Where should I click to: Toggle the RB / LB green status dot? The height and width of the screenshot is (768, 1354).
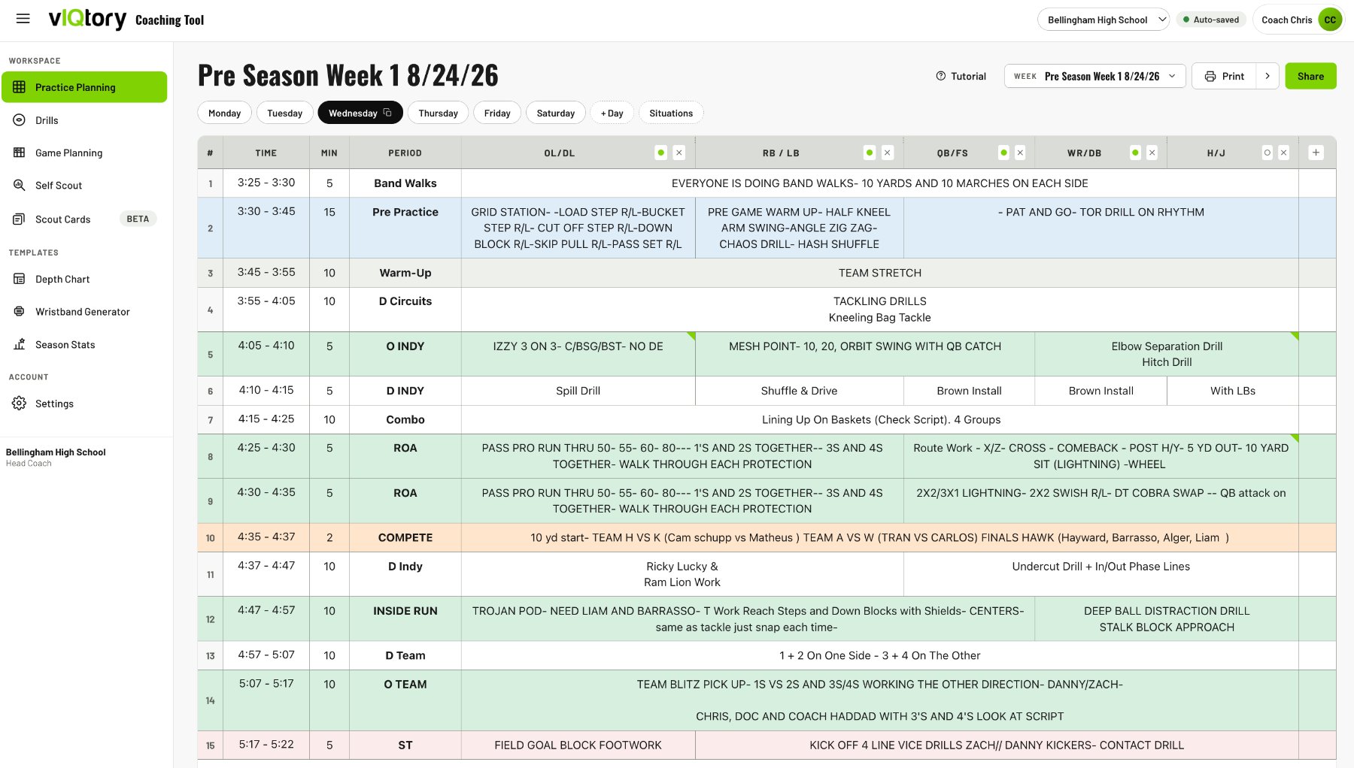pyautogui.click(x=870, y=153)
